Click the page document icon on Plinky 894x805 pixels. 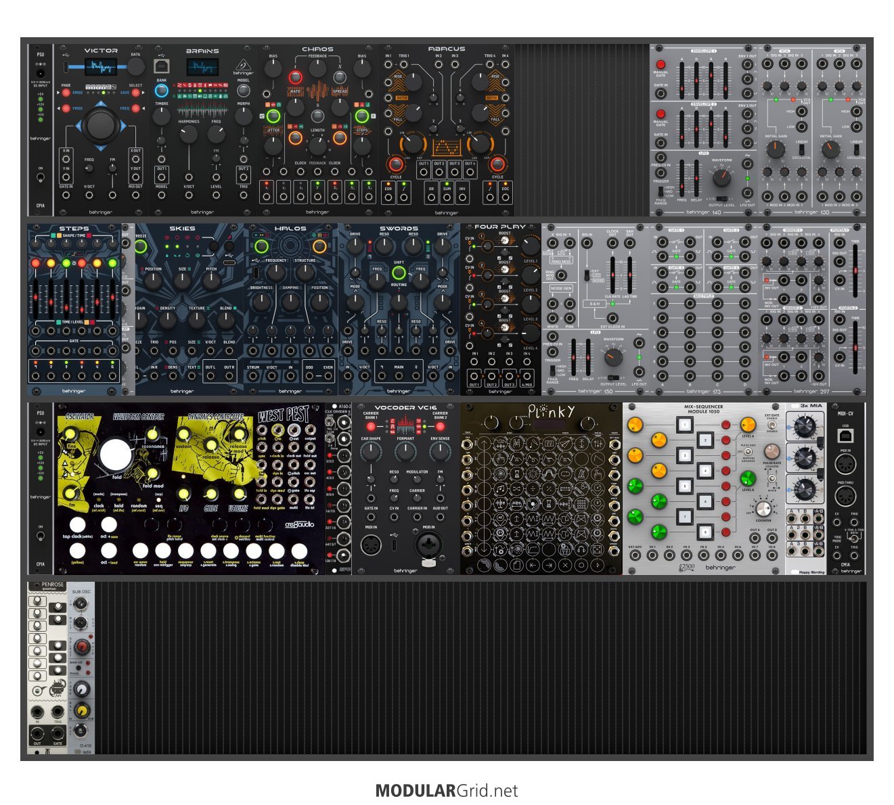click(516, 565)
